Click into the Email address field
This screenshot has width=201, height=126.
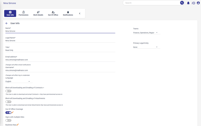point(60,60)
